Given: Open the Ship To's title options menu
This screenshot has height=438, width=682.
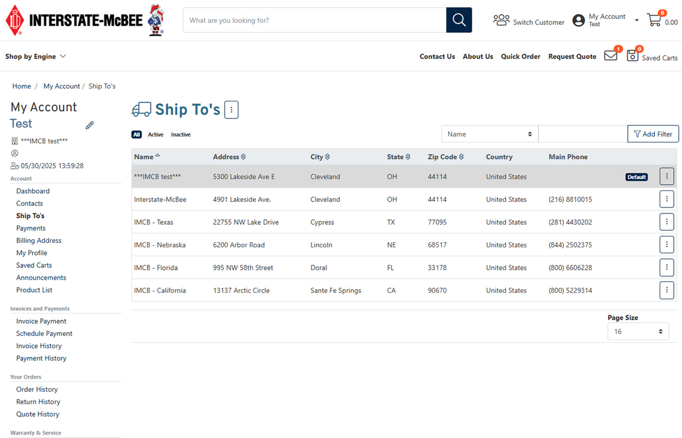Looking at the screenshot, I should point(231,109).
